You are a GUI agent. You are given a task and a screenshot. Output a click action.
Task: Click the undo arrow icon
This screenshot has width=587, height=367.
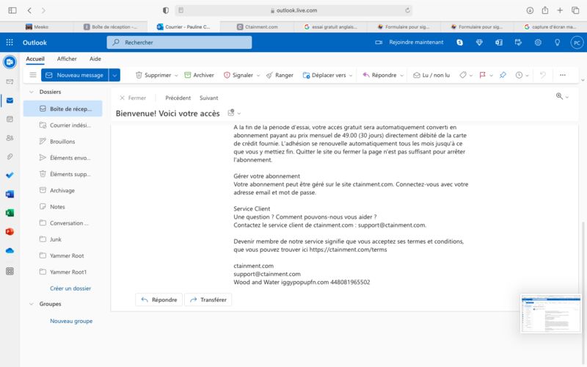[x=542, y=75]
